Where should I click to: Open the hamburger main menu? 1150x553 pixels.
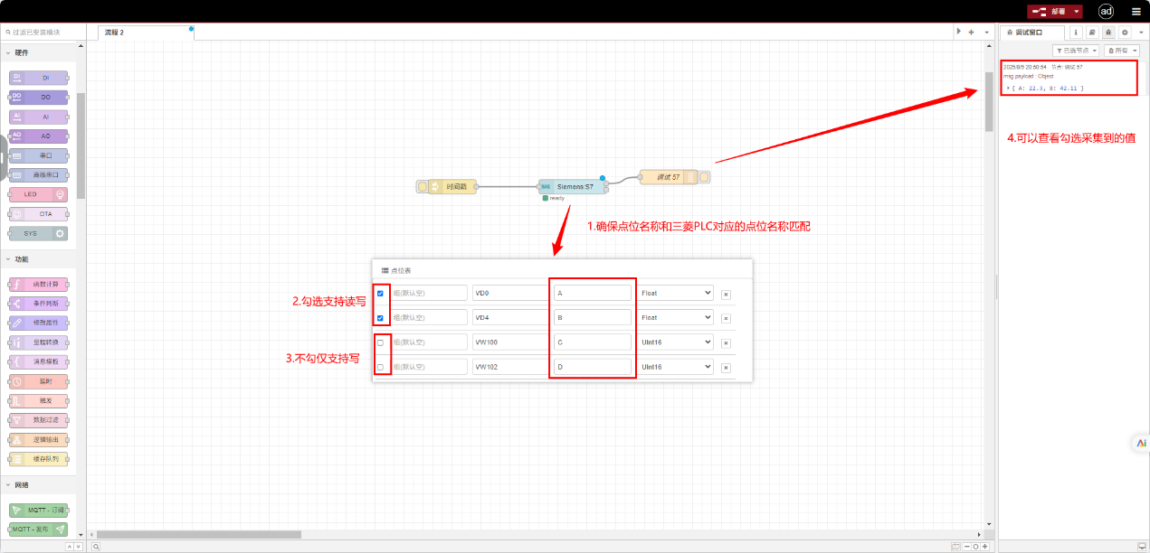pyautogui.click(x=1136, y=12)
